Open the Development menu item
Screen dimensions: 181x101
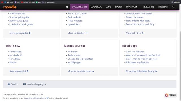132,7
